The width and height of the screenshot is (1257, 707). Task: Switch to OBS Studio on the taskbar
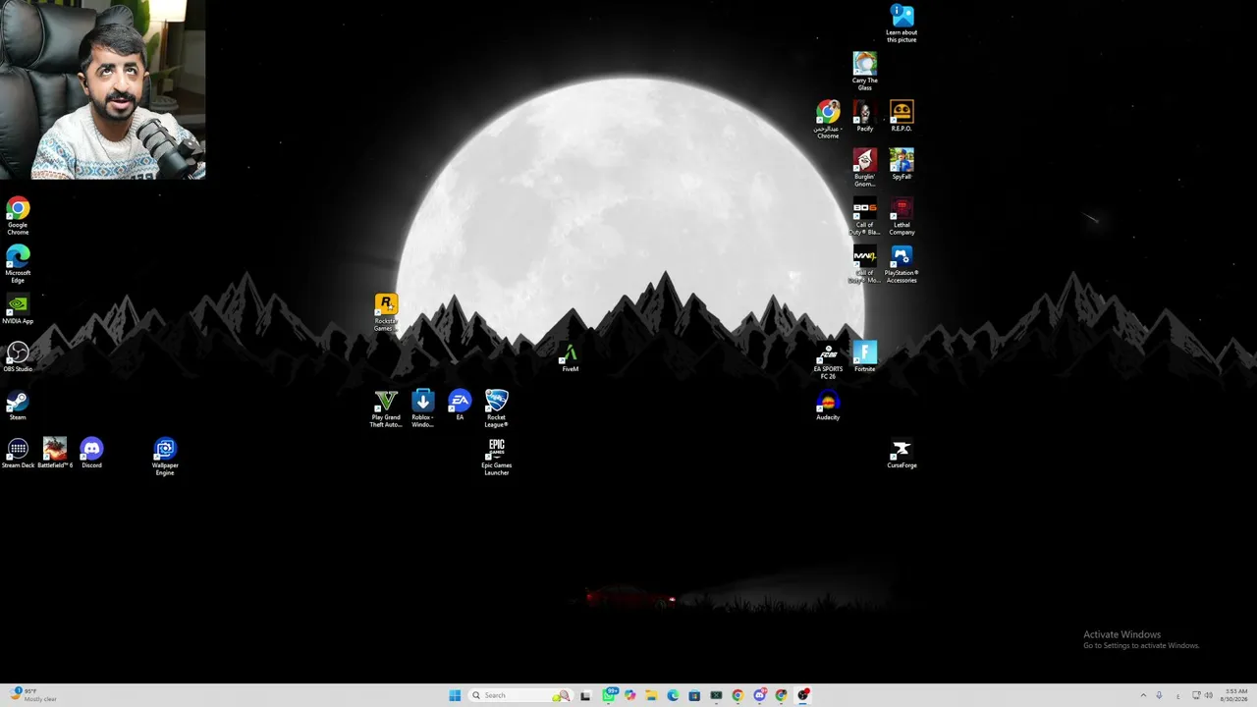pyautogui.click(x=803, y=695)
